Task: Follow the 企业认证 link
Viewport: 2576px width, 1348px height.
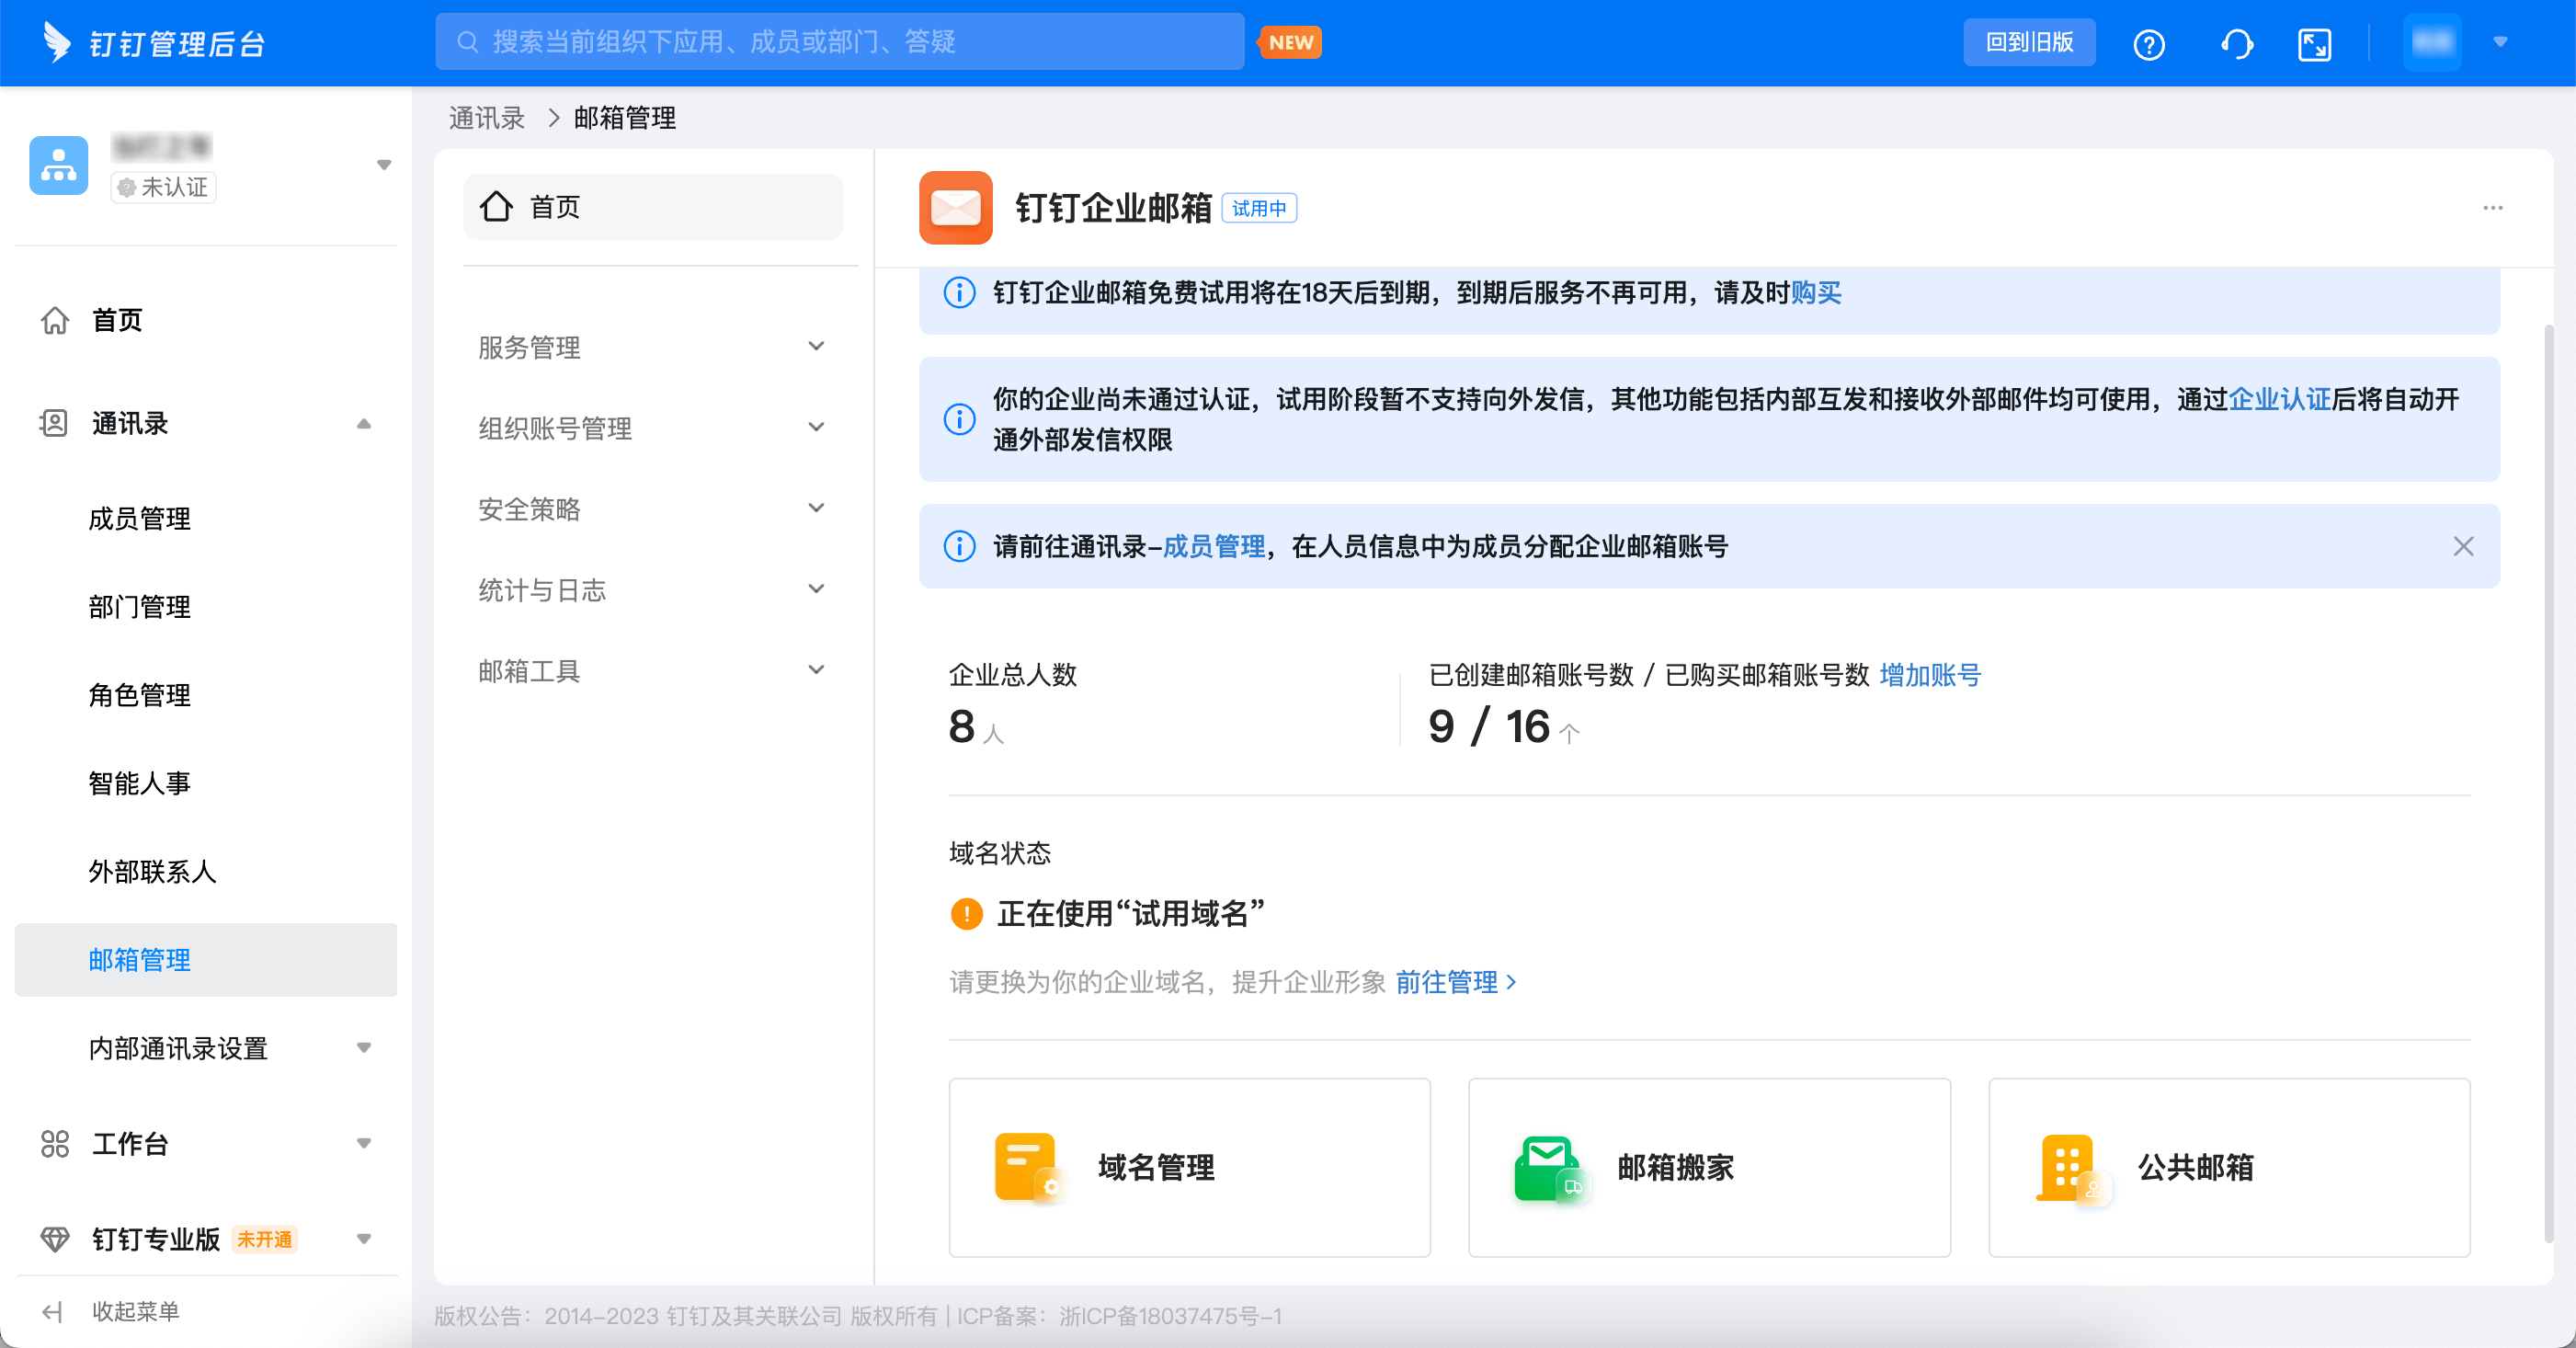Action: (x=2280, y=399)
